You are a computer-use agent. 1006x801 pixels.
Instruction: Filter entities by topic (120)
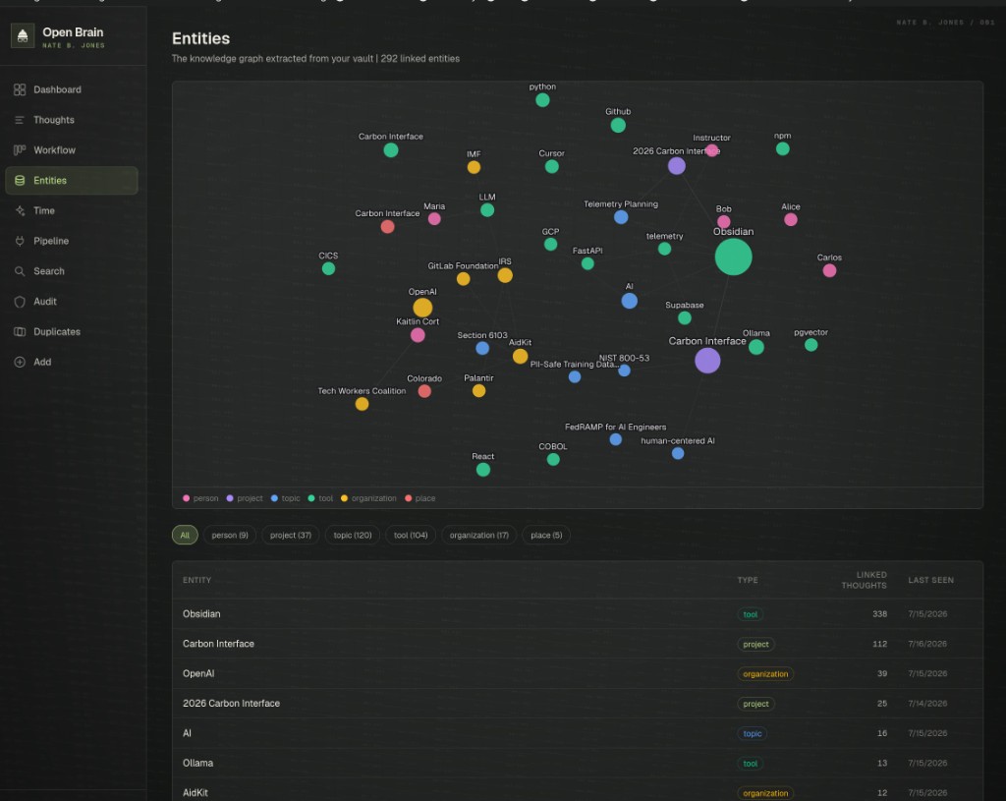pos(353,536)
